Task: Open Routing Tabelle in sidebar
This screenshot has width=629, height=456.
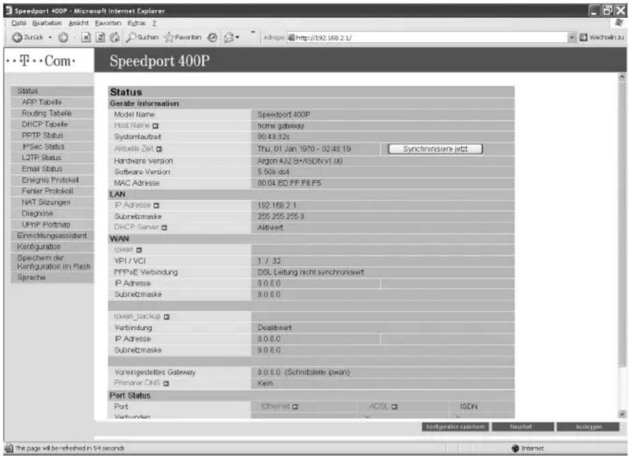Action: [x=52, y=113]
